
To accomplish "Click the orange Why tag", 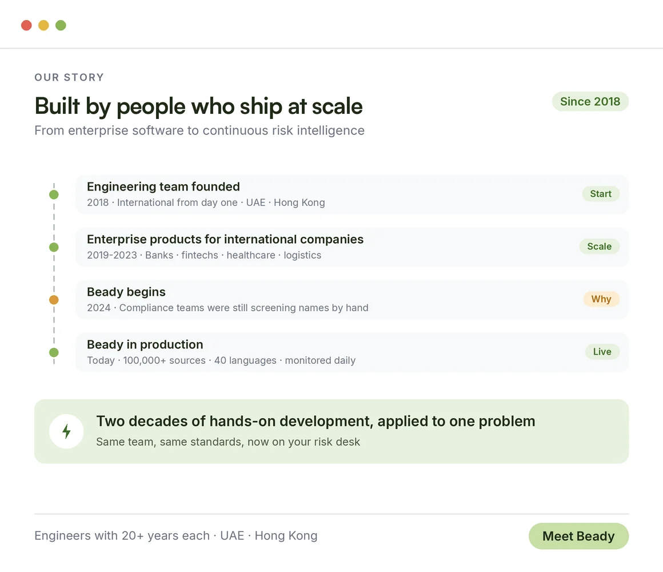I will pos(601,299).
